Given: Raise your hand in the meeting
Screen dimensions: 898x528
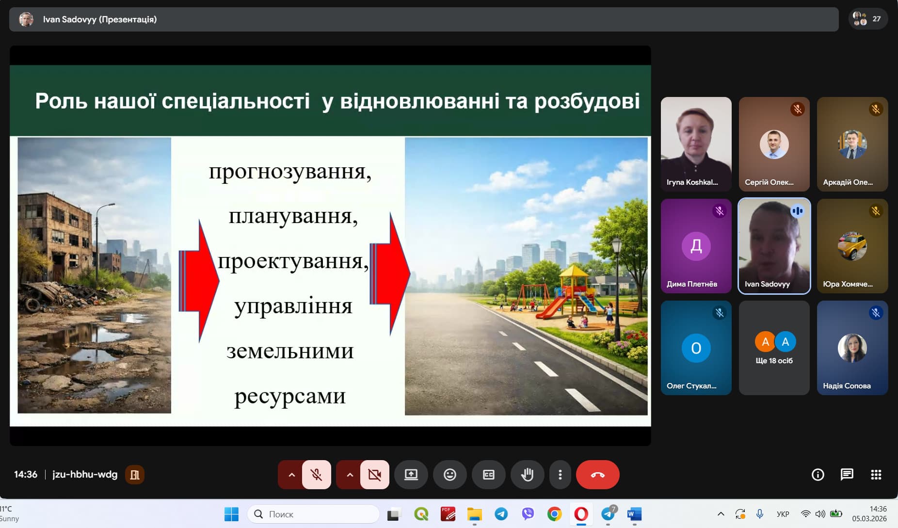Looking at the screenshot, I should pos(527,475).
